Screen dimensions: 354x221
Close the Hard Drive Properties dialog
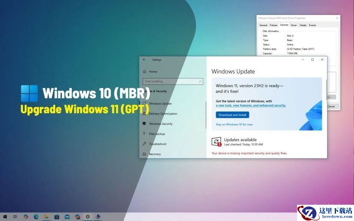337,18
